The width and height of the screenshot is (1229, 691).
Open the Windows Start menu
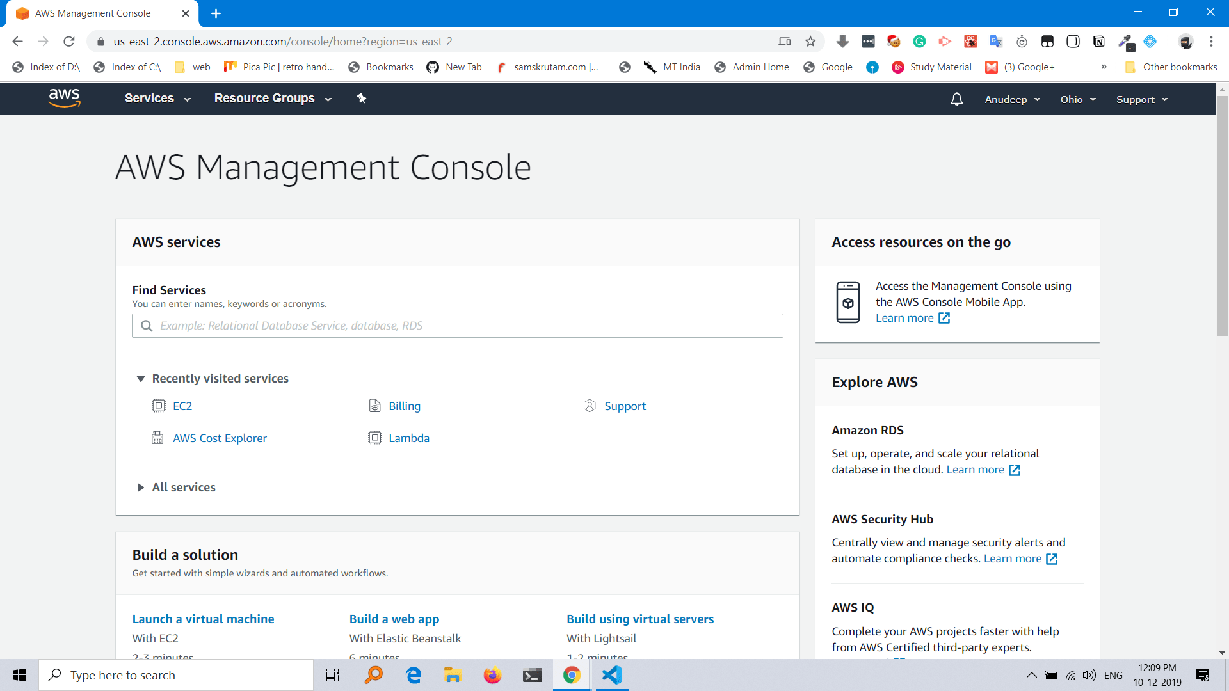pyautogui.click(x=19, y=675)
